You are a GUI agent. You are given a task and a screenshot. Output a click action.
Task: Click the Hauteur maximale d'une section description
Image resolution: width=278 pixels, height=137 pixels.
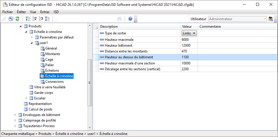coord(130,63)
